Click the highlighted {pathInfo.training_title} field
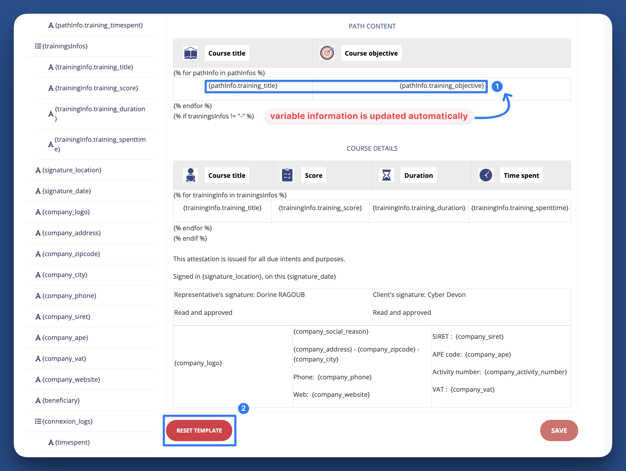626x471 pixels. tap(258, 86)
